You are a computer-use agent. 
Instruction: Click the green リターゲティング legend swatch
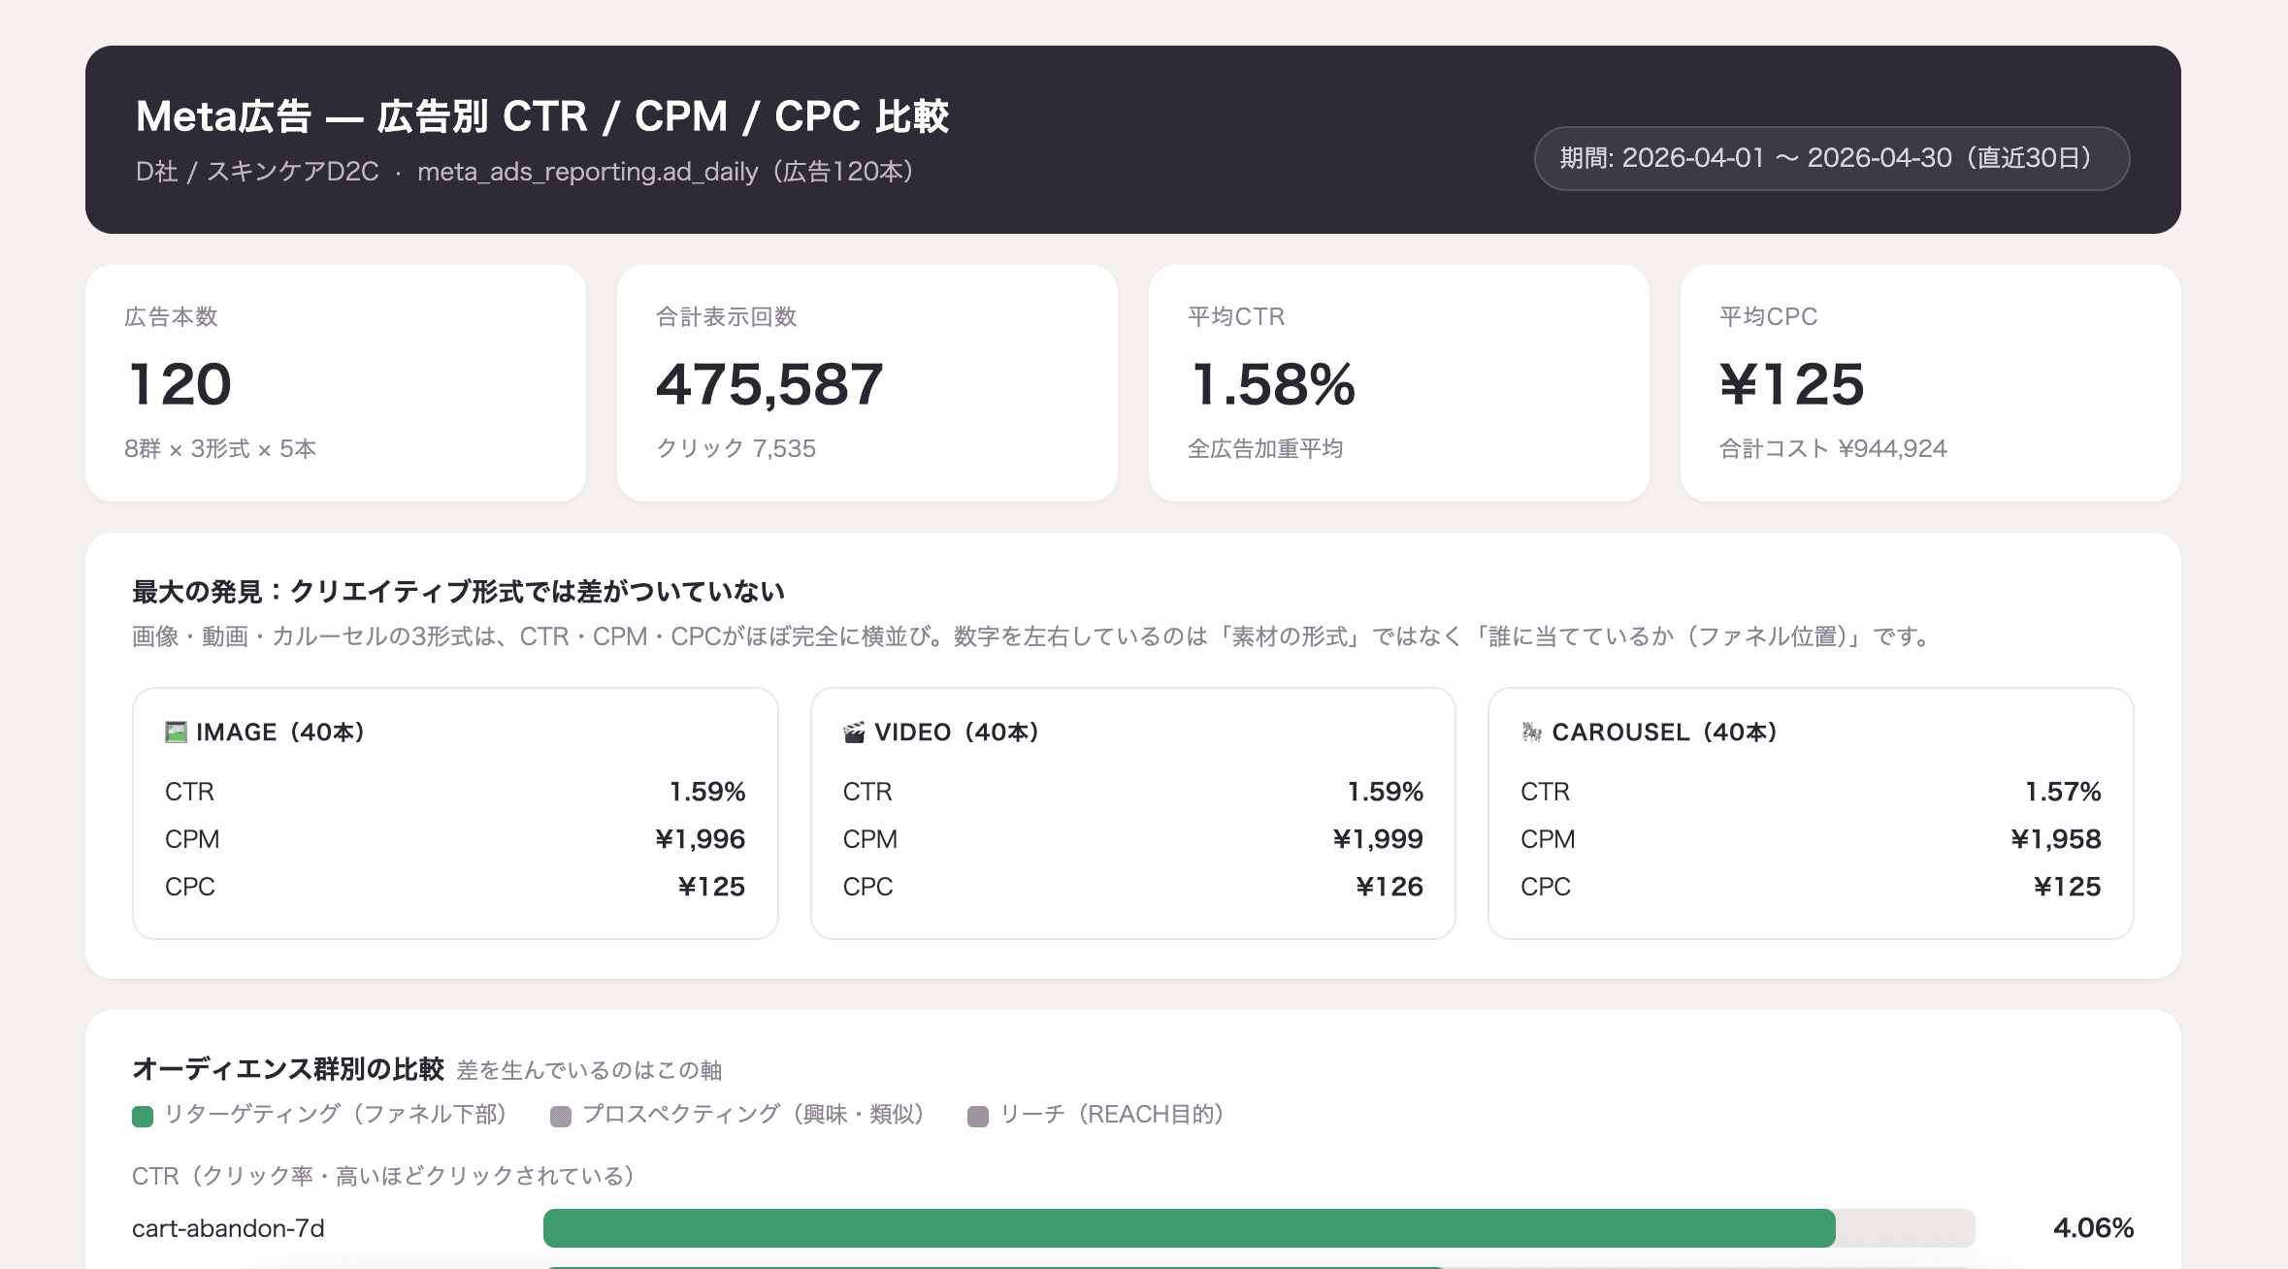click(x=143, y=1117)
